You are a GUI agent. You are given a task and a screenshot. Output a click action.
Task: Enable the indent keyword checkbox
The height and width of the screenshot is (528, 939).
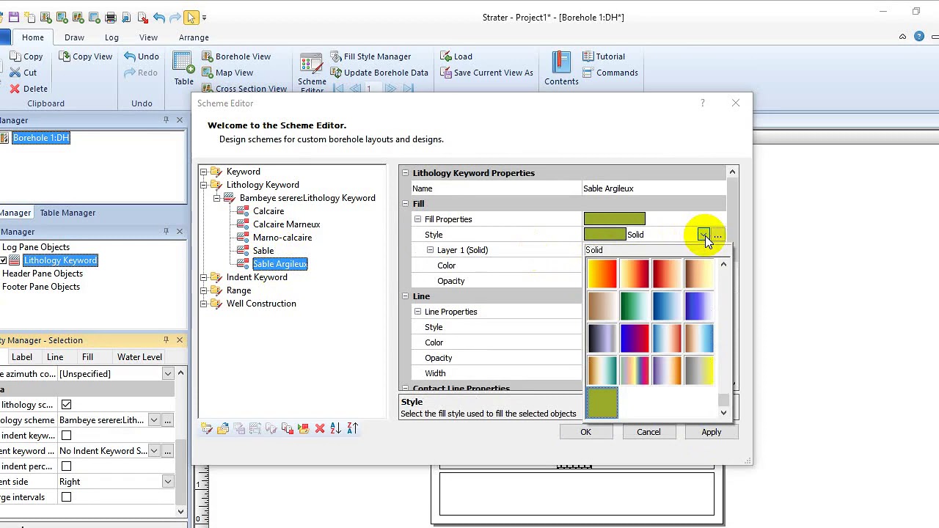66,436
